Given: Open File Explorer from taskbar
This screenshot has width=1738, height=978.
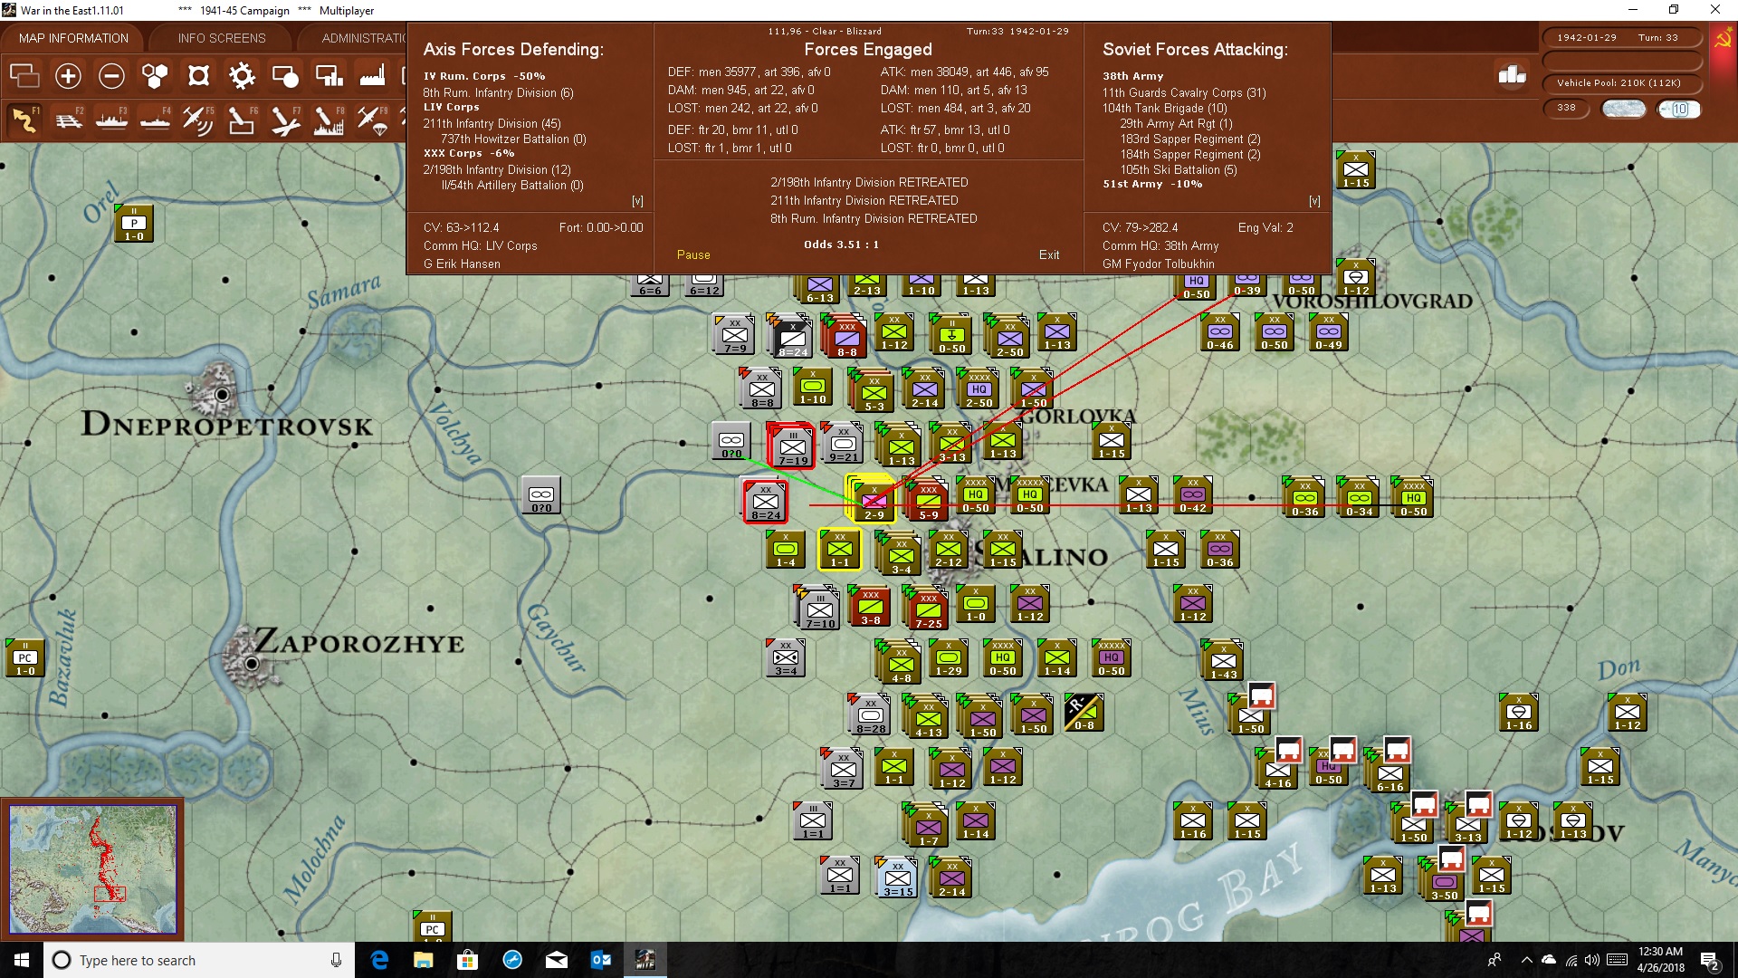Looking at the screenshot, I should coord(424,960).
